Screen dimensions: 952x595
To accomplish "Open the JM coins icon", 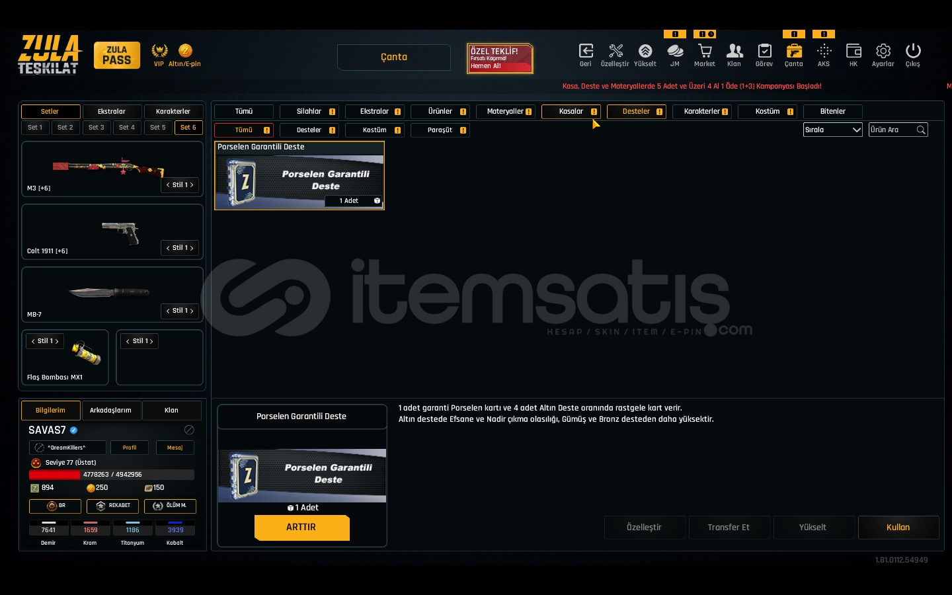I will [675, 51].
